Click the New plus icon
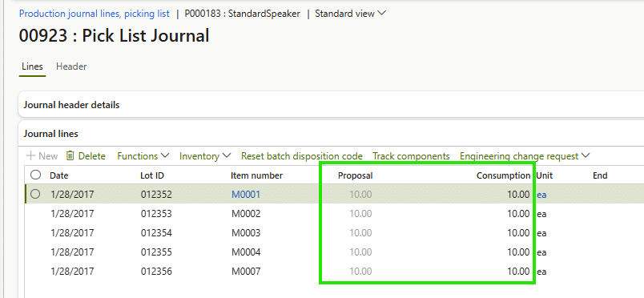The width and height of the screenshot is (644, 298). (x=30, y=156)
